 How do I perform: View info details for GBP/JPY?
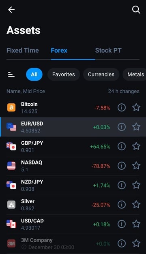pyautogui.click(x=122, y=146)
